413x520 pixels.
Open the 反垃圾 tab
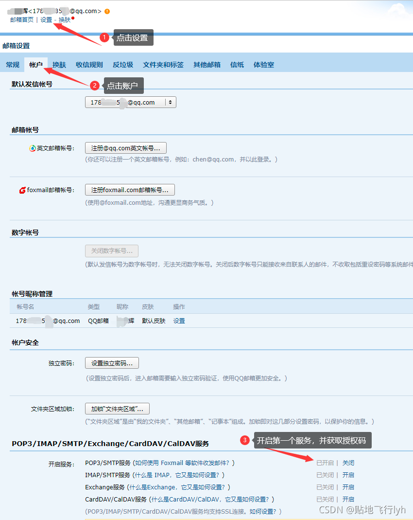pos(123,65)
